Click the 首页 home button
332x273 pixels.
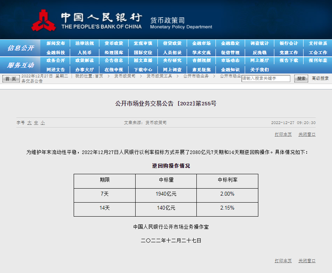(x=11, y=79)
